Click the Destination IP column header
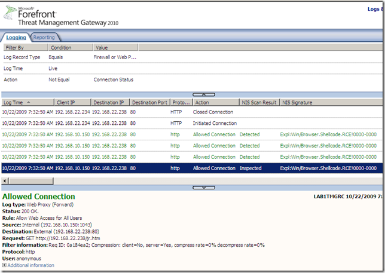 (x=109, y=102)
